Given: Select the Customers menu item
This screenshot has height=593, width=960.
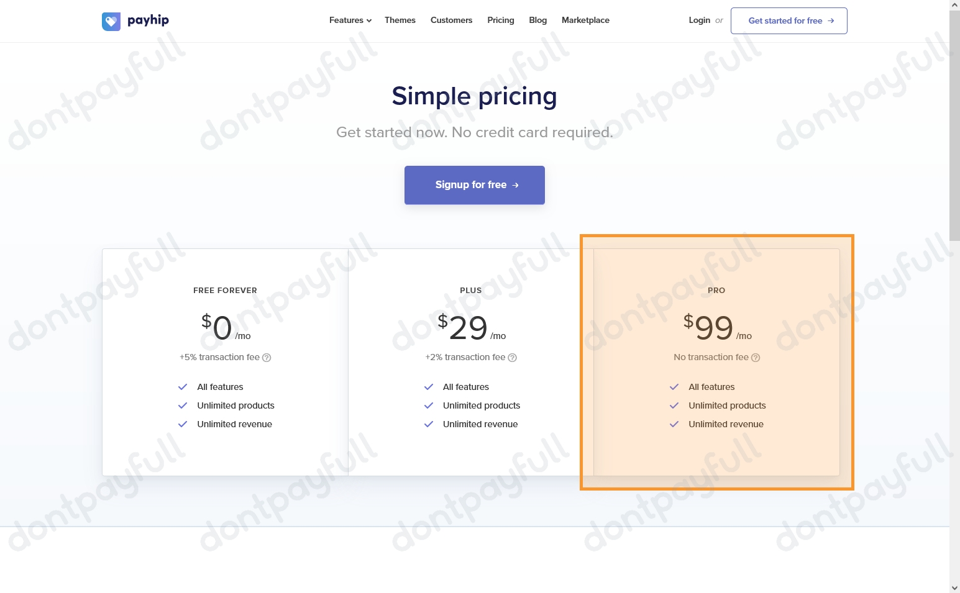Looking at the screenshot, I should [x=451, y=20].
